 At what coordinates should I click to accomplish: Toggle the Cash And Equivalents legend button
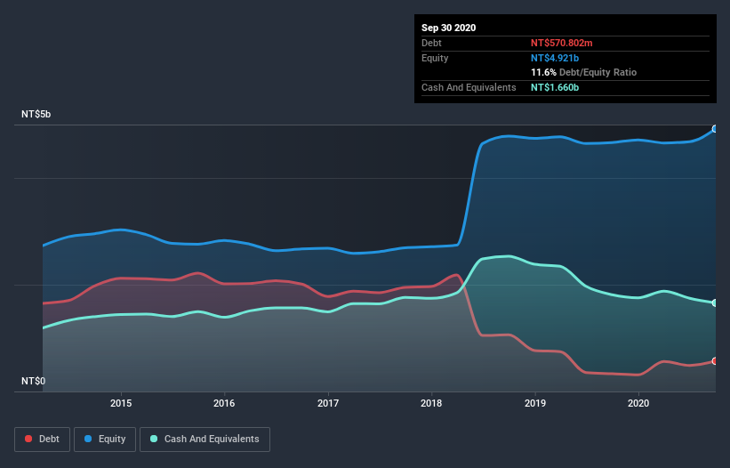click(205, 440)
